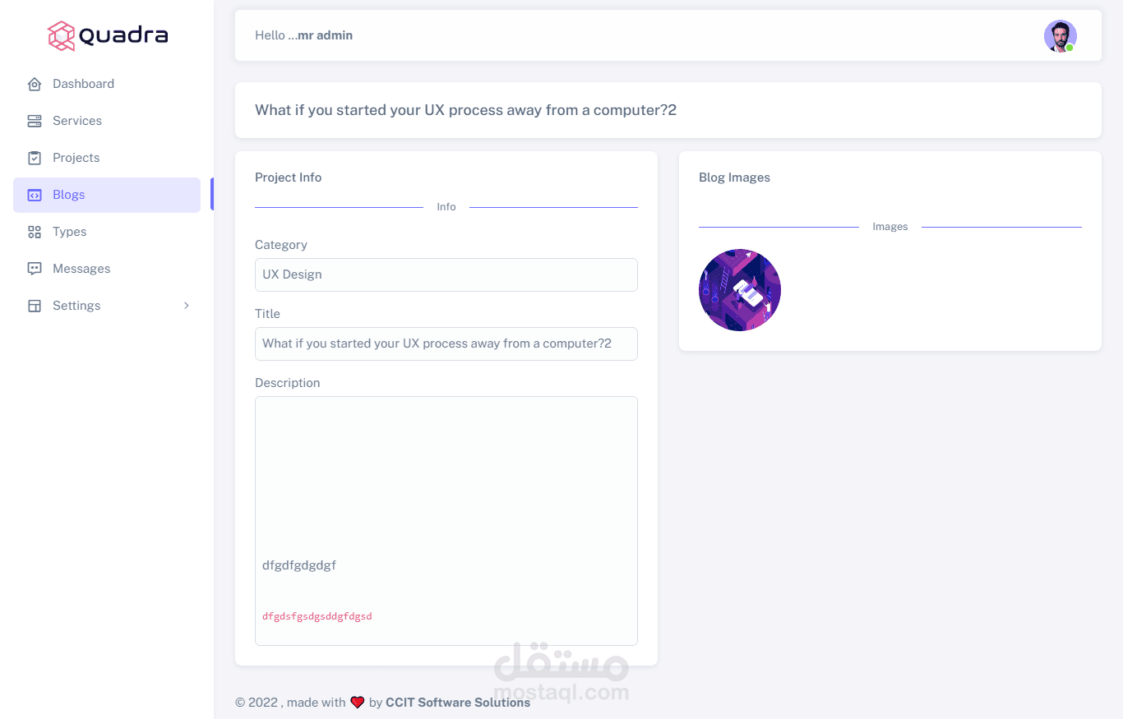This screenshot has height=719, width=1123.
Task: Go to the Messages menu item
Action: [x=81, y=269]
